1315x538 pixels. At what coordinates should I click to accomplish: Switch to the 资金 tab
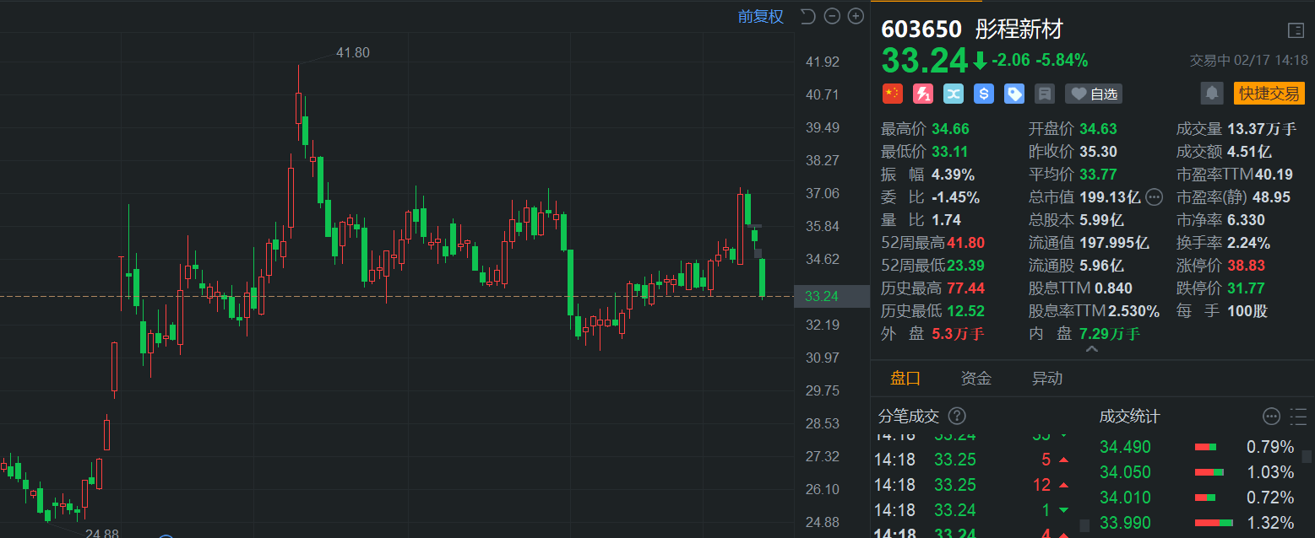point(975,379)
